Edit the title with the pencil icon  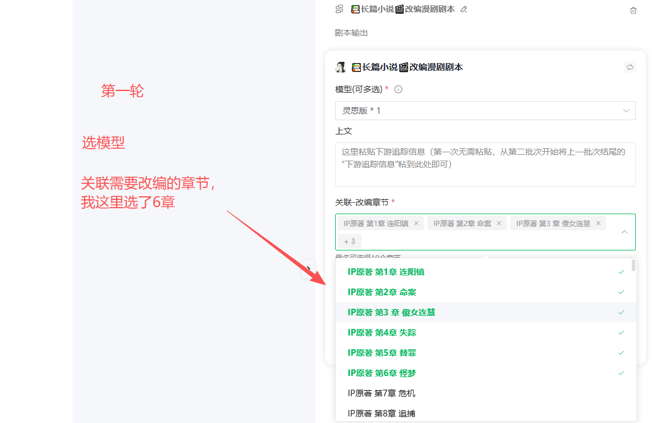pos(464,9)
